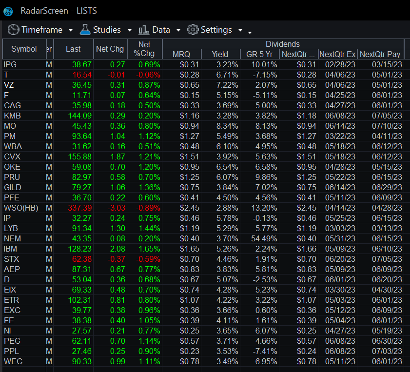Viewport: 410px width, 372px height.
Task: Sort by the Net Chg column header
Action: (110, 49)
